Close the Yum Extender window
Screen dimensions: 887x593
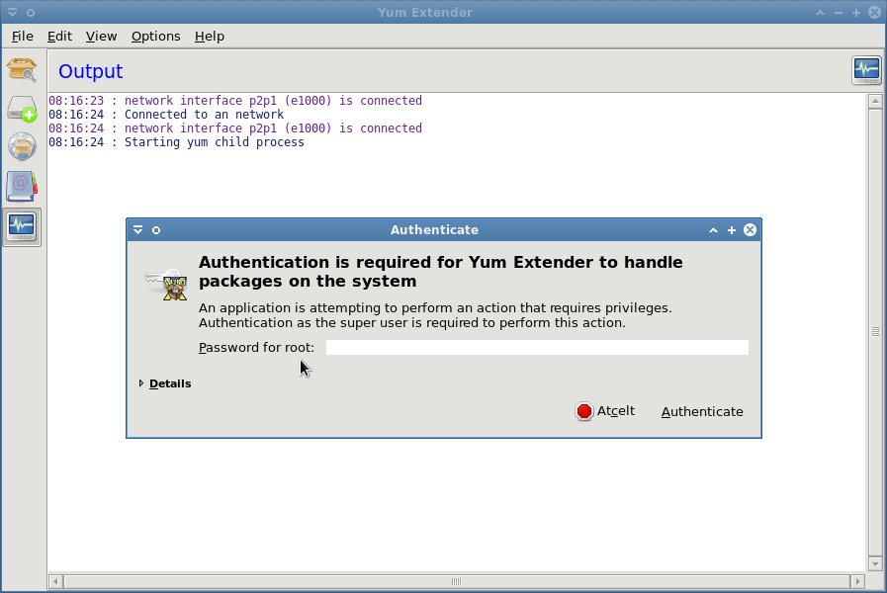pos(874,13)
